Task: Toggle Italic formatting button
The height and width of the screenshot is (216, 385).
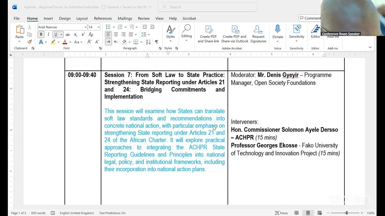Action: point(48,34)
